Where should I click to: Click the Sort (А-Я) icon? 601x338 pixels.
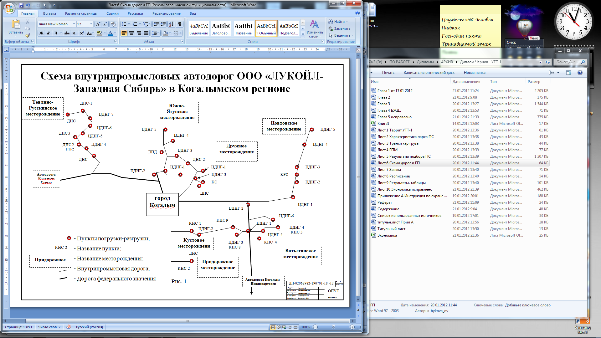(171, 24)
